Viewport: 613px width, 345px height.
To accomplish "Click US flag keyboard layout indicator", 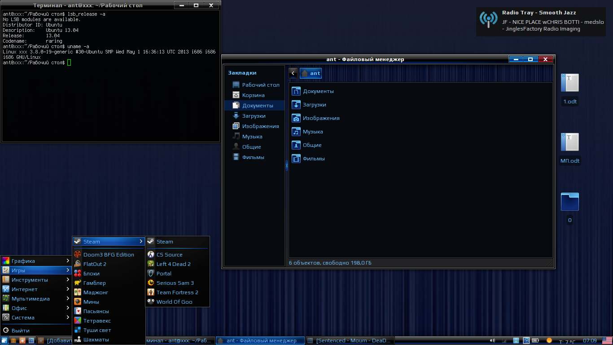I will pyautogui.click(x=607, y=341).
